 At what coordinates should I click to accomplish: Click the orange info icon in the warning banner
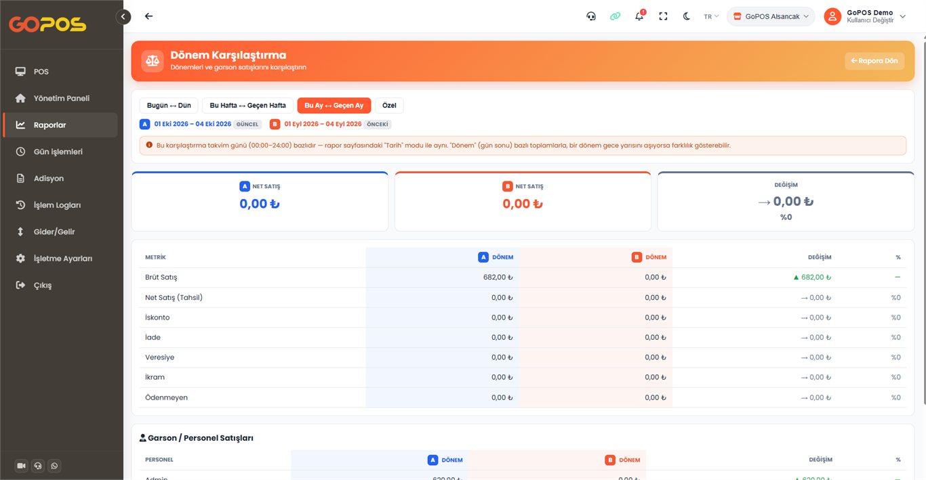(x=149, y=145)
